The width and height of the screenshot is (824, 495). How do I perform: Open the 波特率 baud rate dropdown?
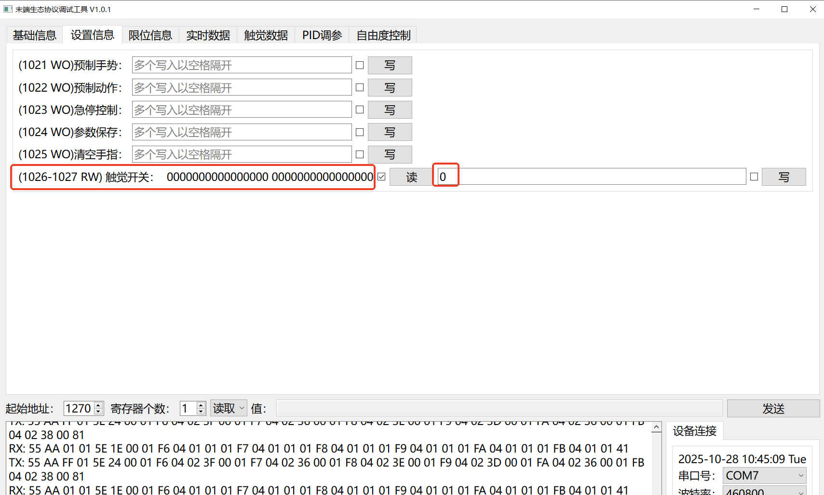764,491
